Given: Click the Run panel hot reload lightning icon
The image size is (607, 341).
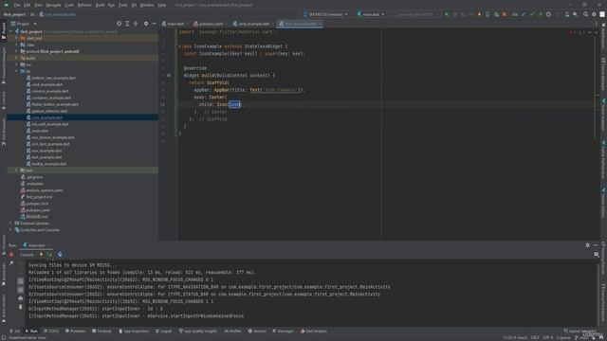Looking at the screenshot, I should coord(41,255).
